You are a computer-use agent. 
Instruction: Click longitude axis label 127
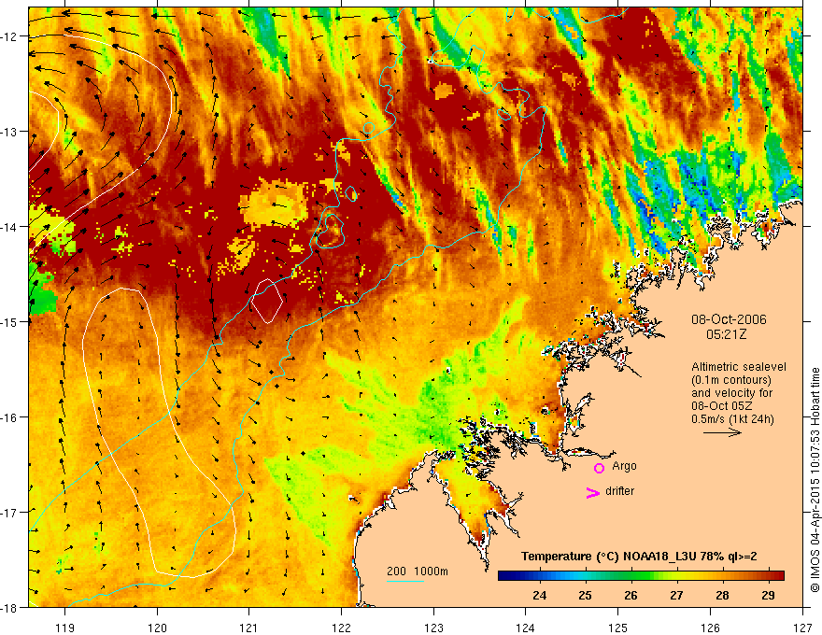802,628
